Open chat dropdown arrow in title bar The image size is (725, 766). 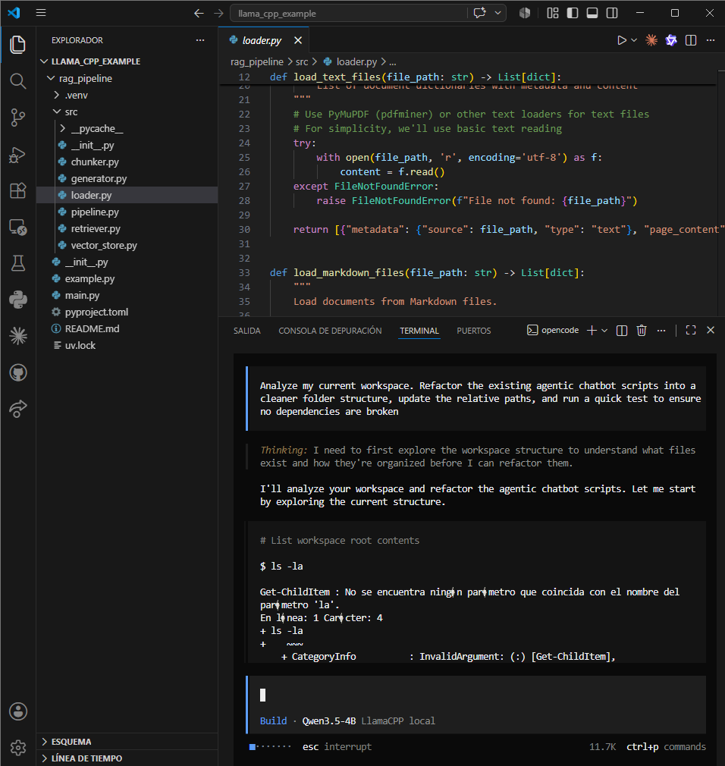click(x=497, y=13)
